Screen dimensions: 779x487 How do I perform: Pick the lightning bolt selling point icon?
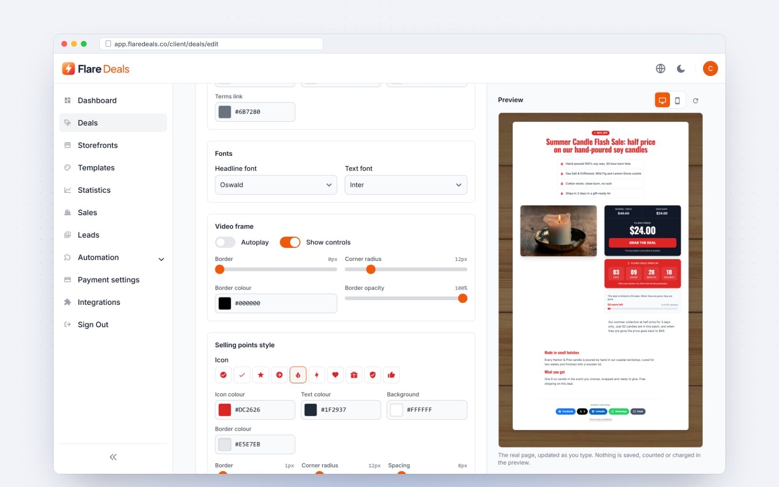[x=316, y=375]
